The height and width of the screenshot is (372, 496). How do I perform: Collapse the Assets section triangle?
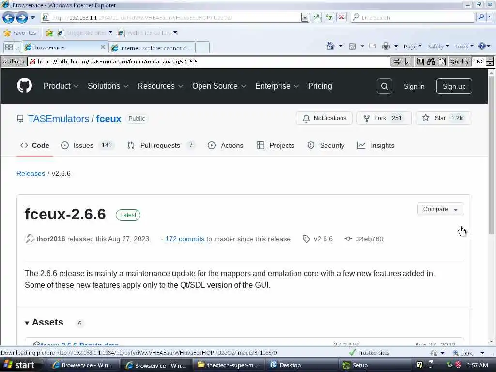[x=27, y=323]
